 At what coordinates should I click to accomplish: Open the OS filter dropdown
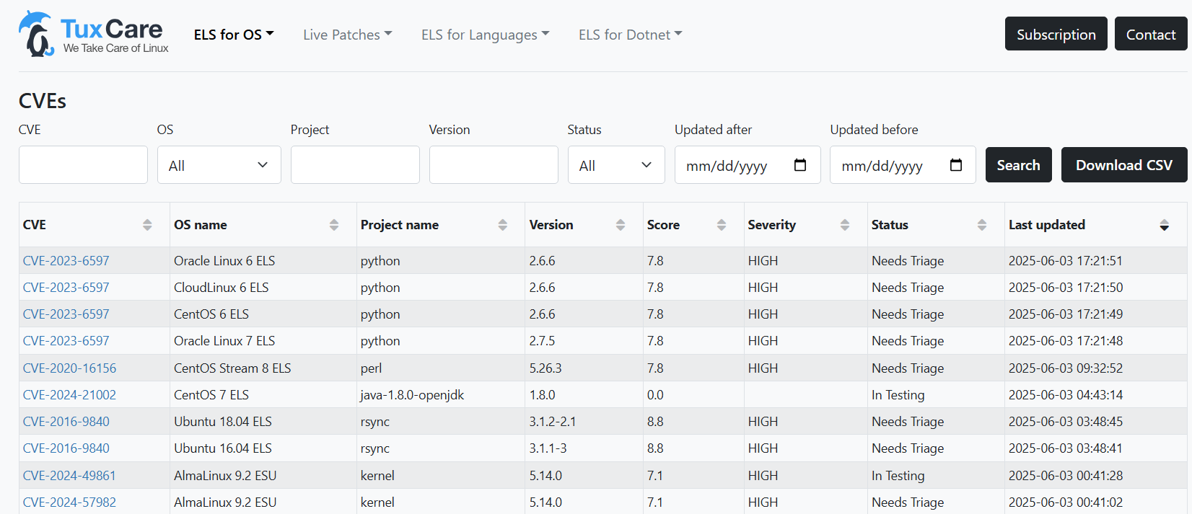tap(219, 165)
